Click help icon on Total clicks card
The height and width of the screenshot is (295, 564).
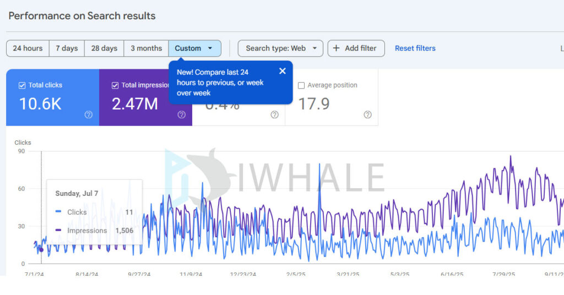pyautogui.click(x=88, y=114)
